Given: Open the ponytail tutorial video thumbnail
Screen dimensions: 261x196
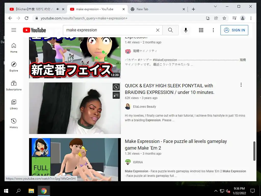Looking at the screenshot, I should (75, 108).
